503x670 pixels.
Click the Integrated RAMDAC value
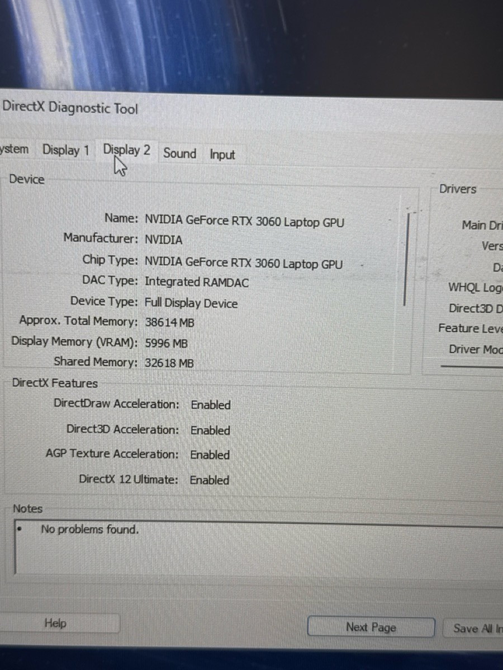[197, 282]
